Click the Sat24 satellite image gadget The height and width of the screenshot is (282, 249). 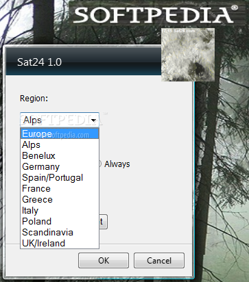click(188, 55)
